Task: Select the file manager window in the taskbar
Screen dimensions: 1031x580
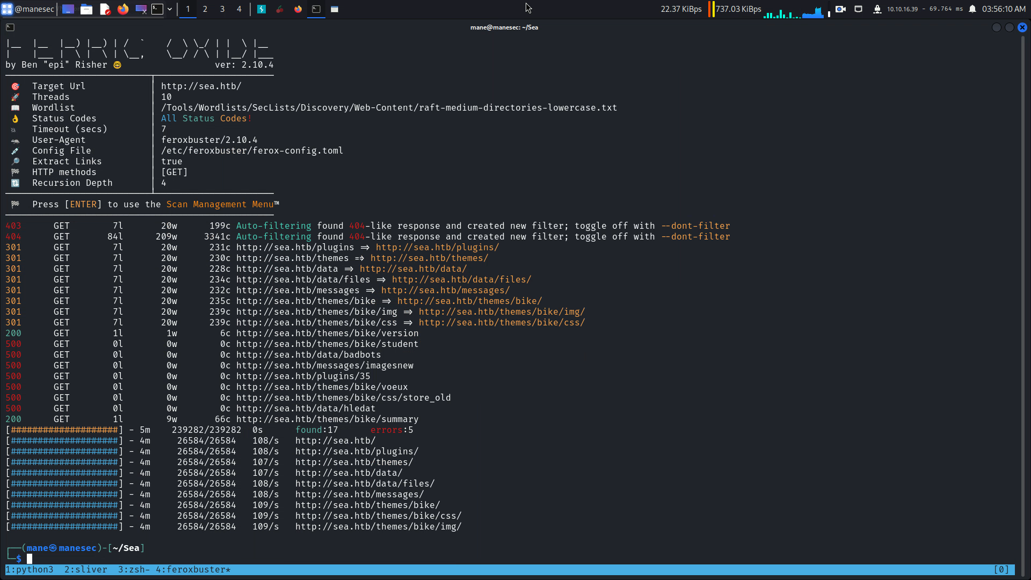Action: pos(335,9)
